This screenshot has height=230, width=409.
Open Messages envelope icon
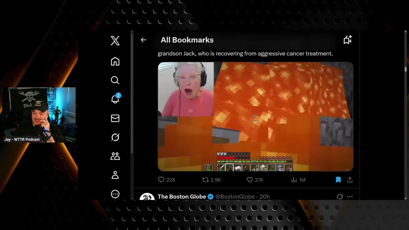(x=115, y=118)
